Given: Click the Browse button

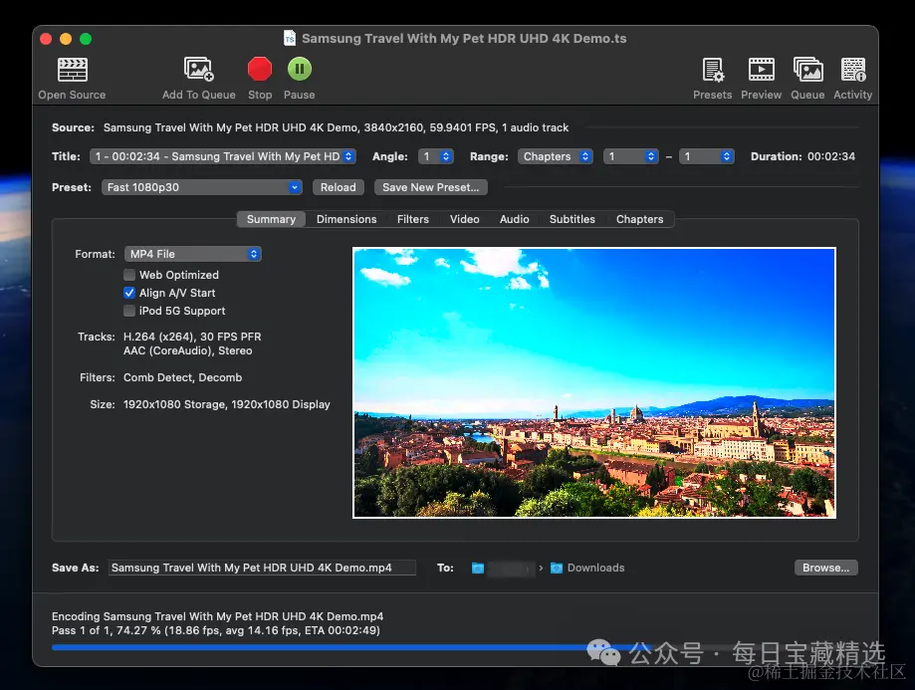Looking at the screenshot, I should click(x=825, y=568).
